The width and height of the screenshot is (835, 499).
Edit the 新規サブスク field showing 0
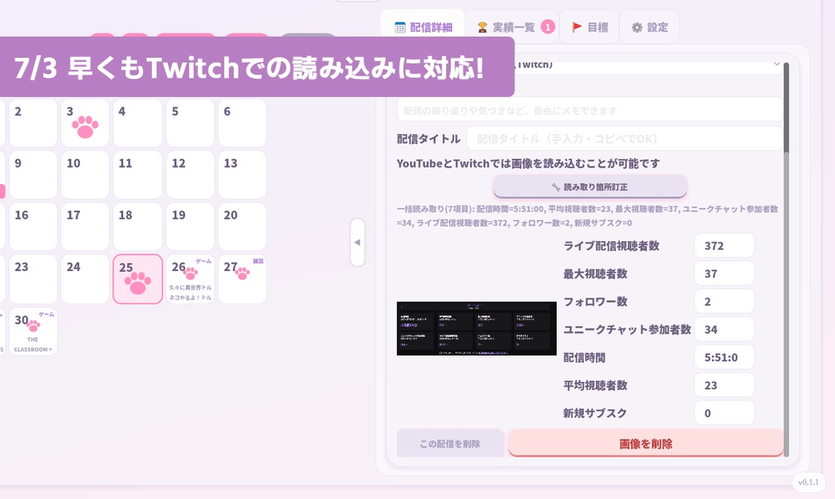point(724,413)
